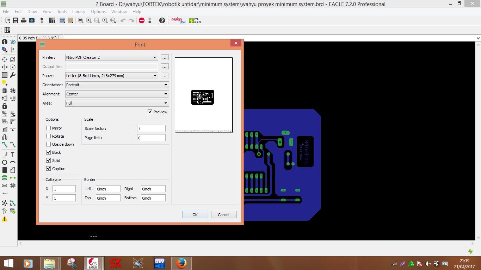Enable the Rotate print option
481x270 pixels.
click(48, 136)
